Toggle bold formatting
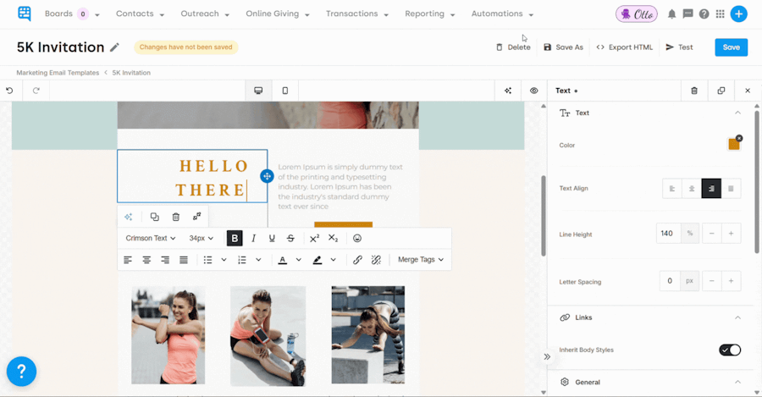Viewport: 762px width, 397px height. [235, 238]
